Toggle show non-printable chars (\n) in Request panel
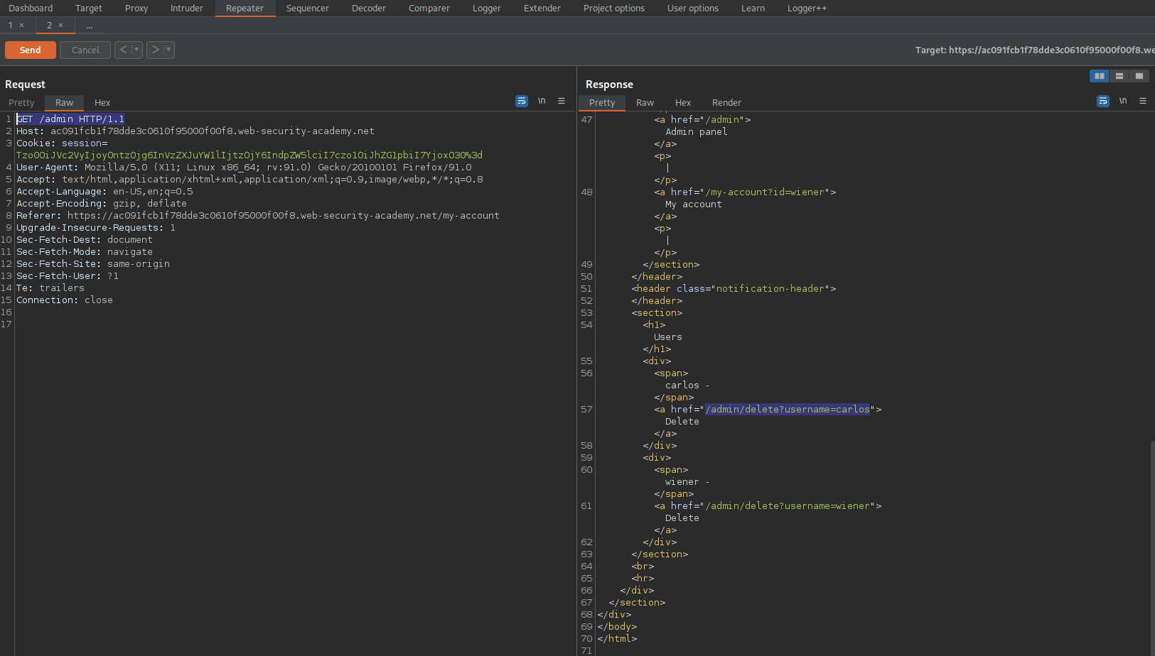This screenshot has width=1155, height=656. click(542, 102)
